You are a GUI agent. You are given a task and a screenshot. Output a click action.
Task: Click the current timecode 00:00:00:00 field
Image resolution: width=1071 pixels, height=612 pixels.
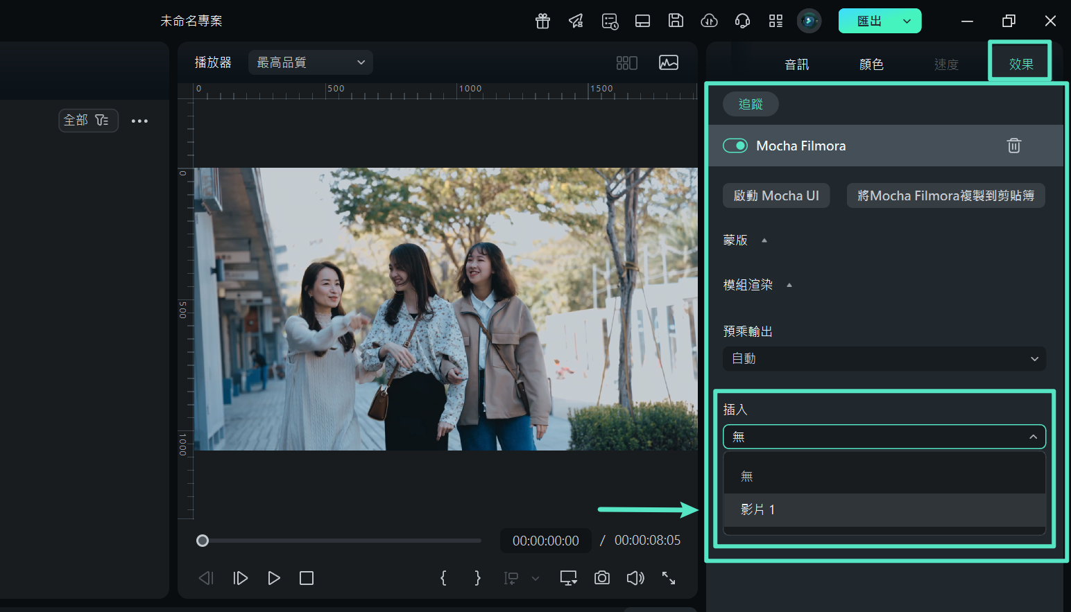pyautogui.click(x=546, y=541)
